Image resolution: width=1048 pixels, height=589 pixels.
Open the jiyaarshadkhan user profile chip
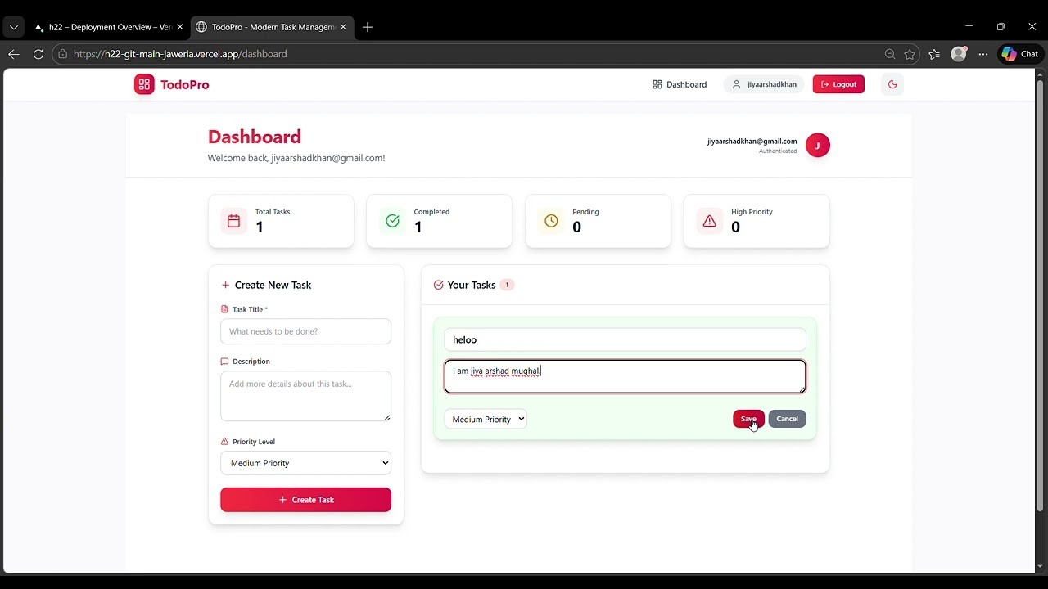pyautogui.click(x=764, y=84)
